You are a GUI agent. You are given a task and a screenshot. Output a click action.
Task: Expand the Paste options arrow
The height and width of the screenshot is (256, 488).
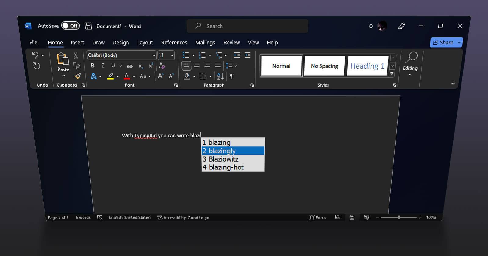(x=63, y=76)
